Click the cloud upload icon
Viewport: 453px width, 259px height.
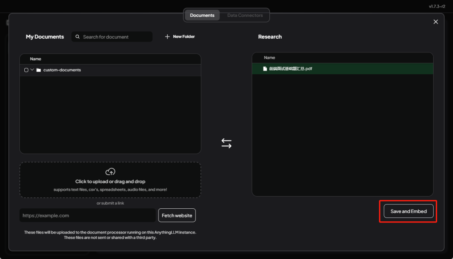tap(110, 172)
